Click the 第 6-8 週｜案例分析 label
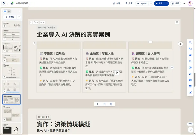This screenshot has width=196, height=135. pyautogui.click(x=47, y=27)
